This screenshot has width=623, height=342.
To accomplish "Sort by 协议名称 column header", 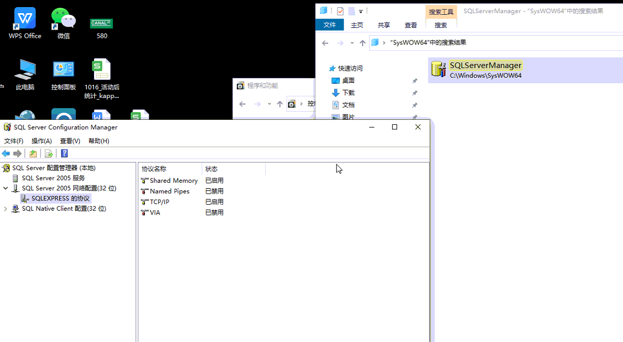I will pyautogui.click(x=170, y=169).
